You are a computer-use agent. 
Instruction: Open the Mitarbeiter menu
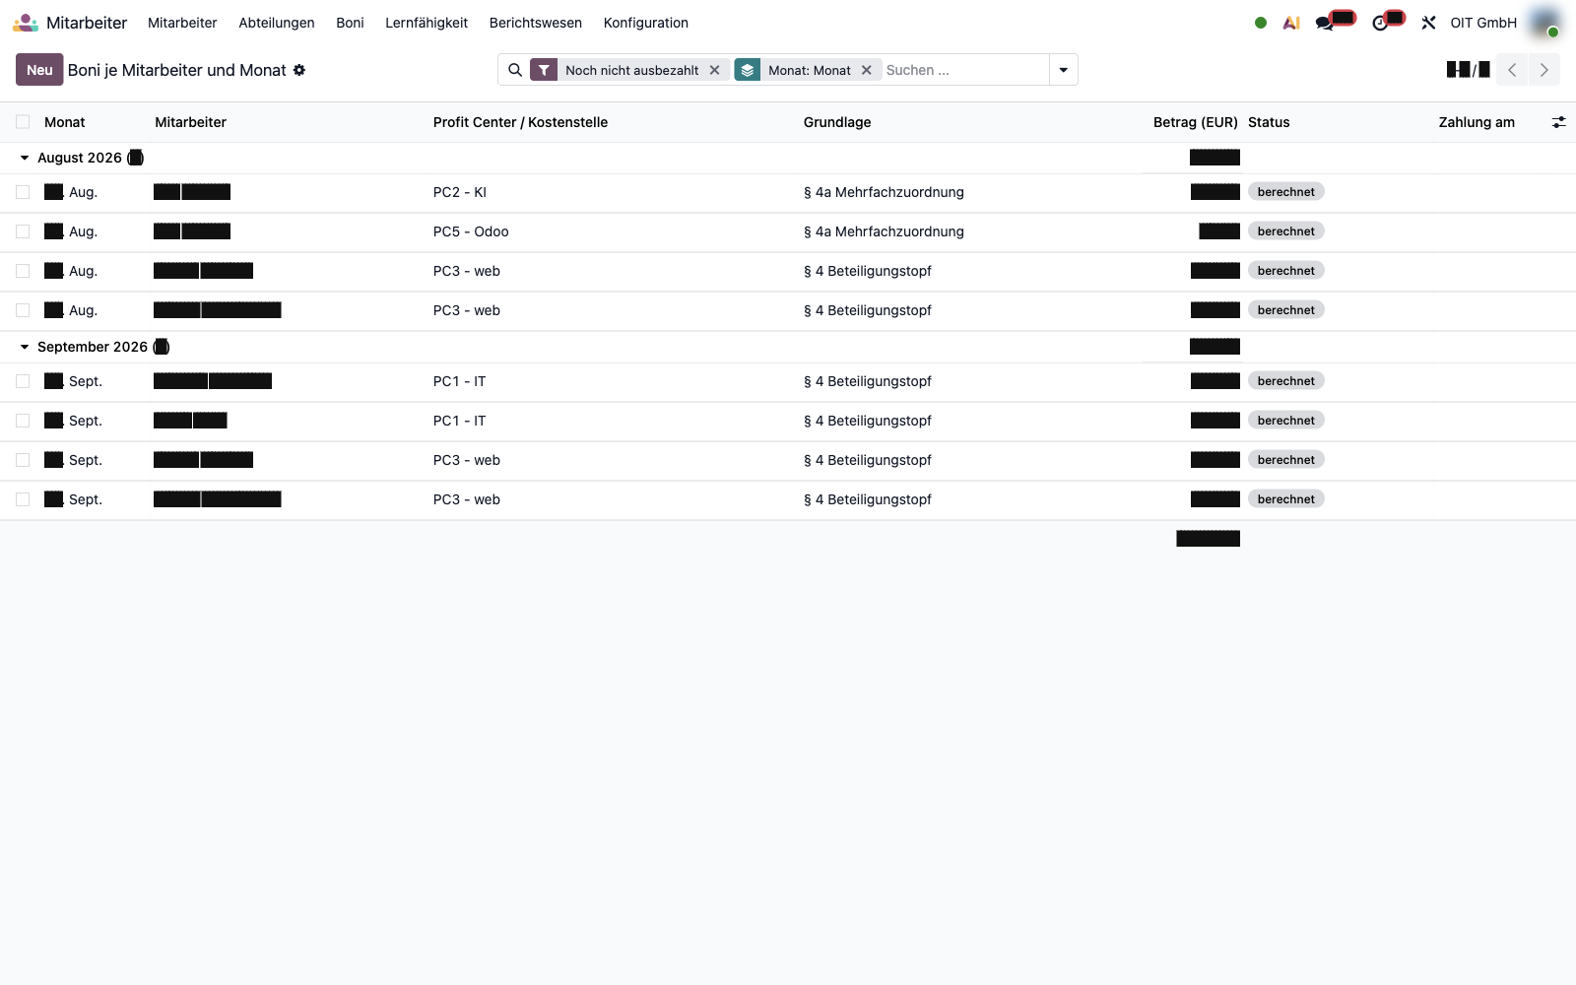pyautogui.click(x=182, y=23)
